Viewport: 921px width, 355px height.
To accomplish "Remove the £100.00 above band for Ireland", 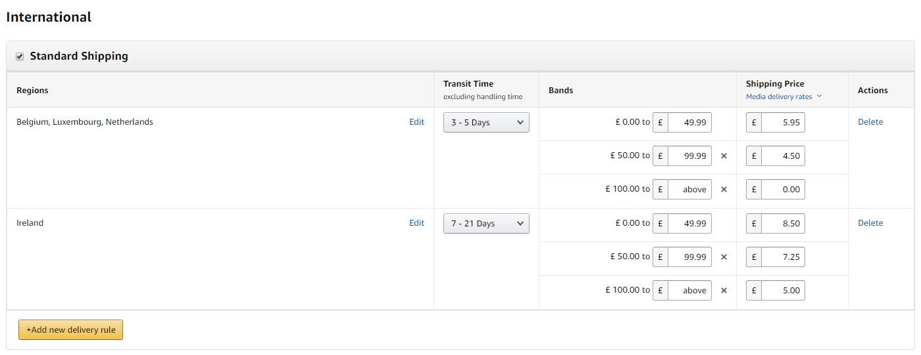I will tap(724, 291).
